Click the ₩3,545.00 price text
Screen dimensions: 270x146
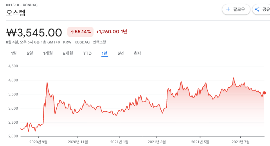pos(34,32)
